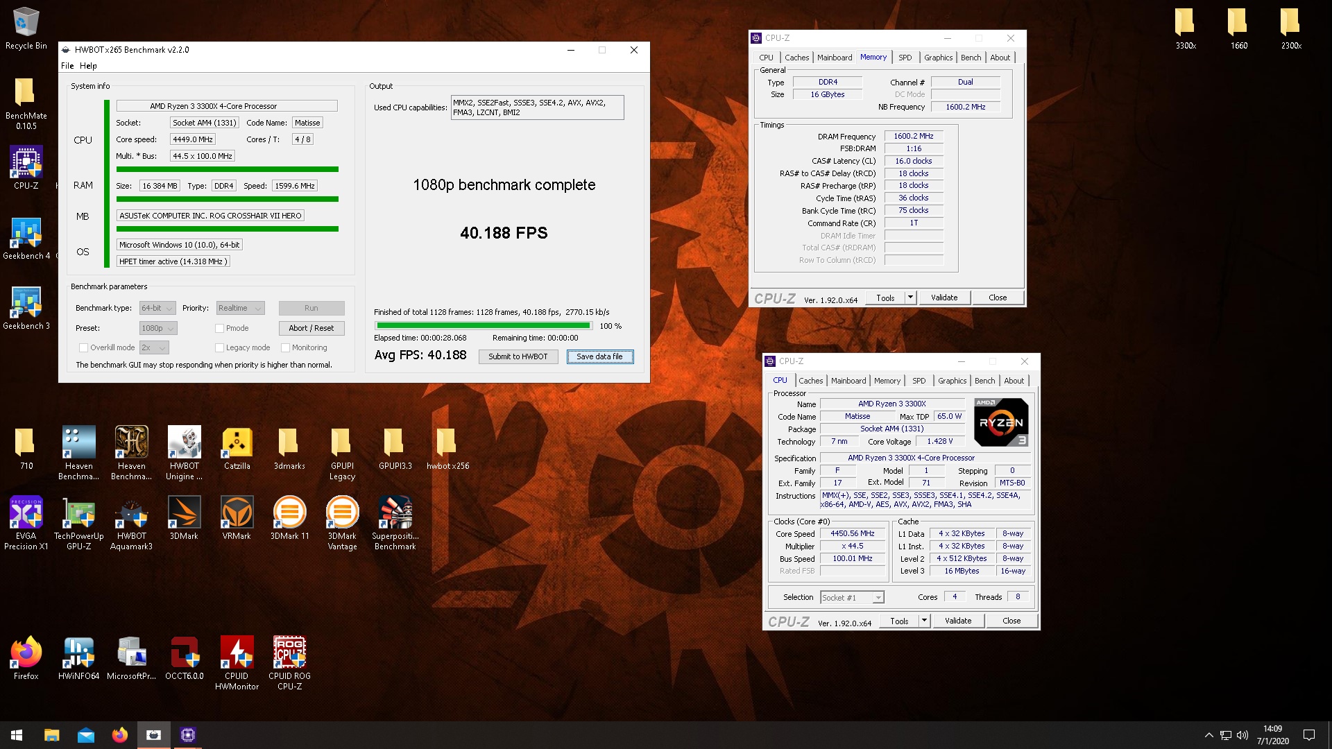This screenshot has width=1332, height=749.
Task: Click Tools button in lower CPU-Z window
Action: 899,621
